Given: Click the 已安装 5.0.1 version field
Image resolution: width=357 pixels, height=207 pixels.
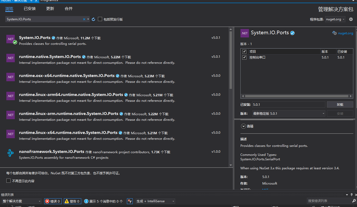Looking at the screenshot, I should pos(289,105).
